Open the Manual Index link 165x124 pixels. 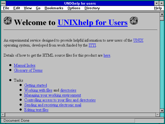[25, 65]
